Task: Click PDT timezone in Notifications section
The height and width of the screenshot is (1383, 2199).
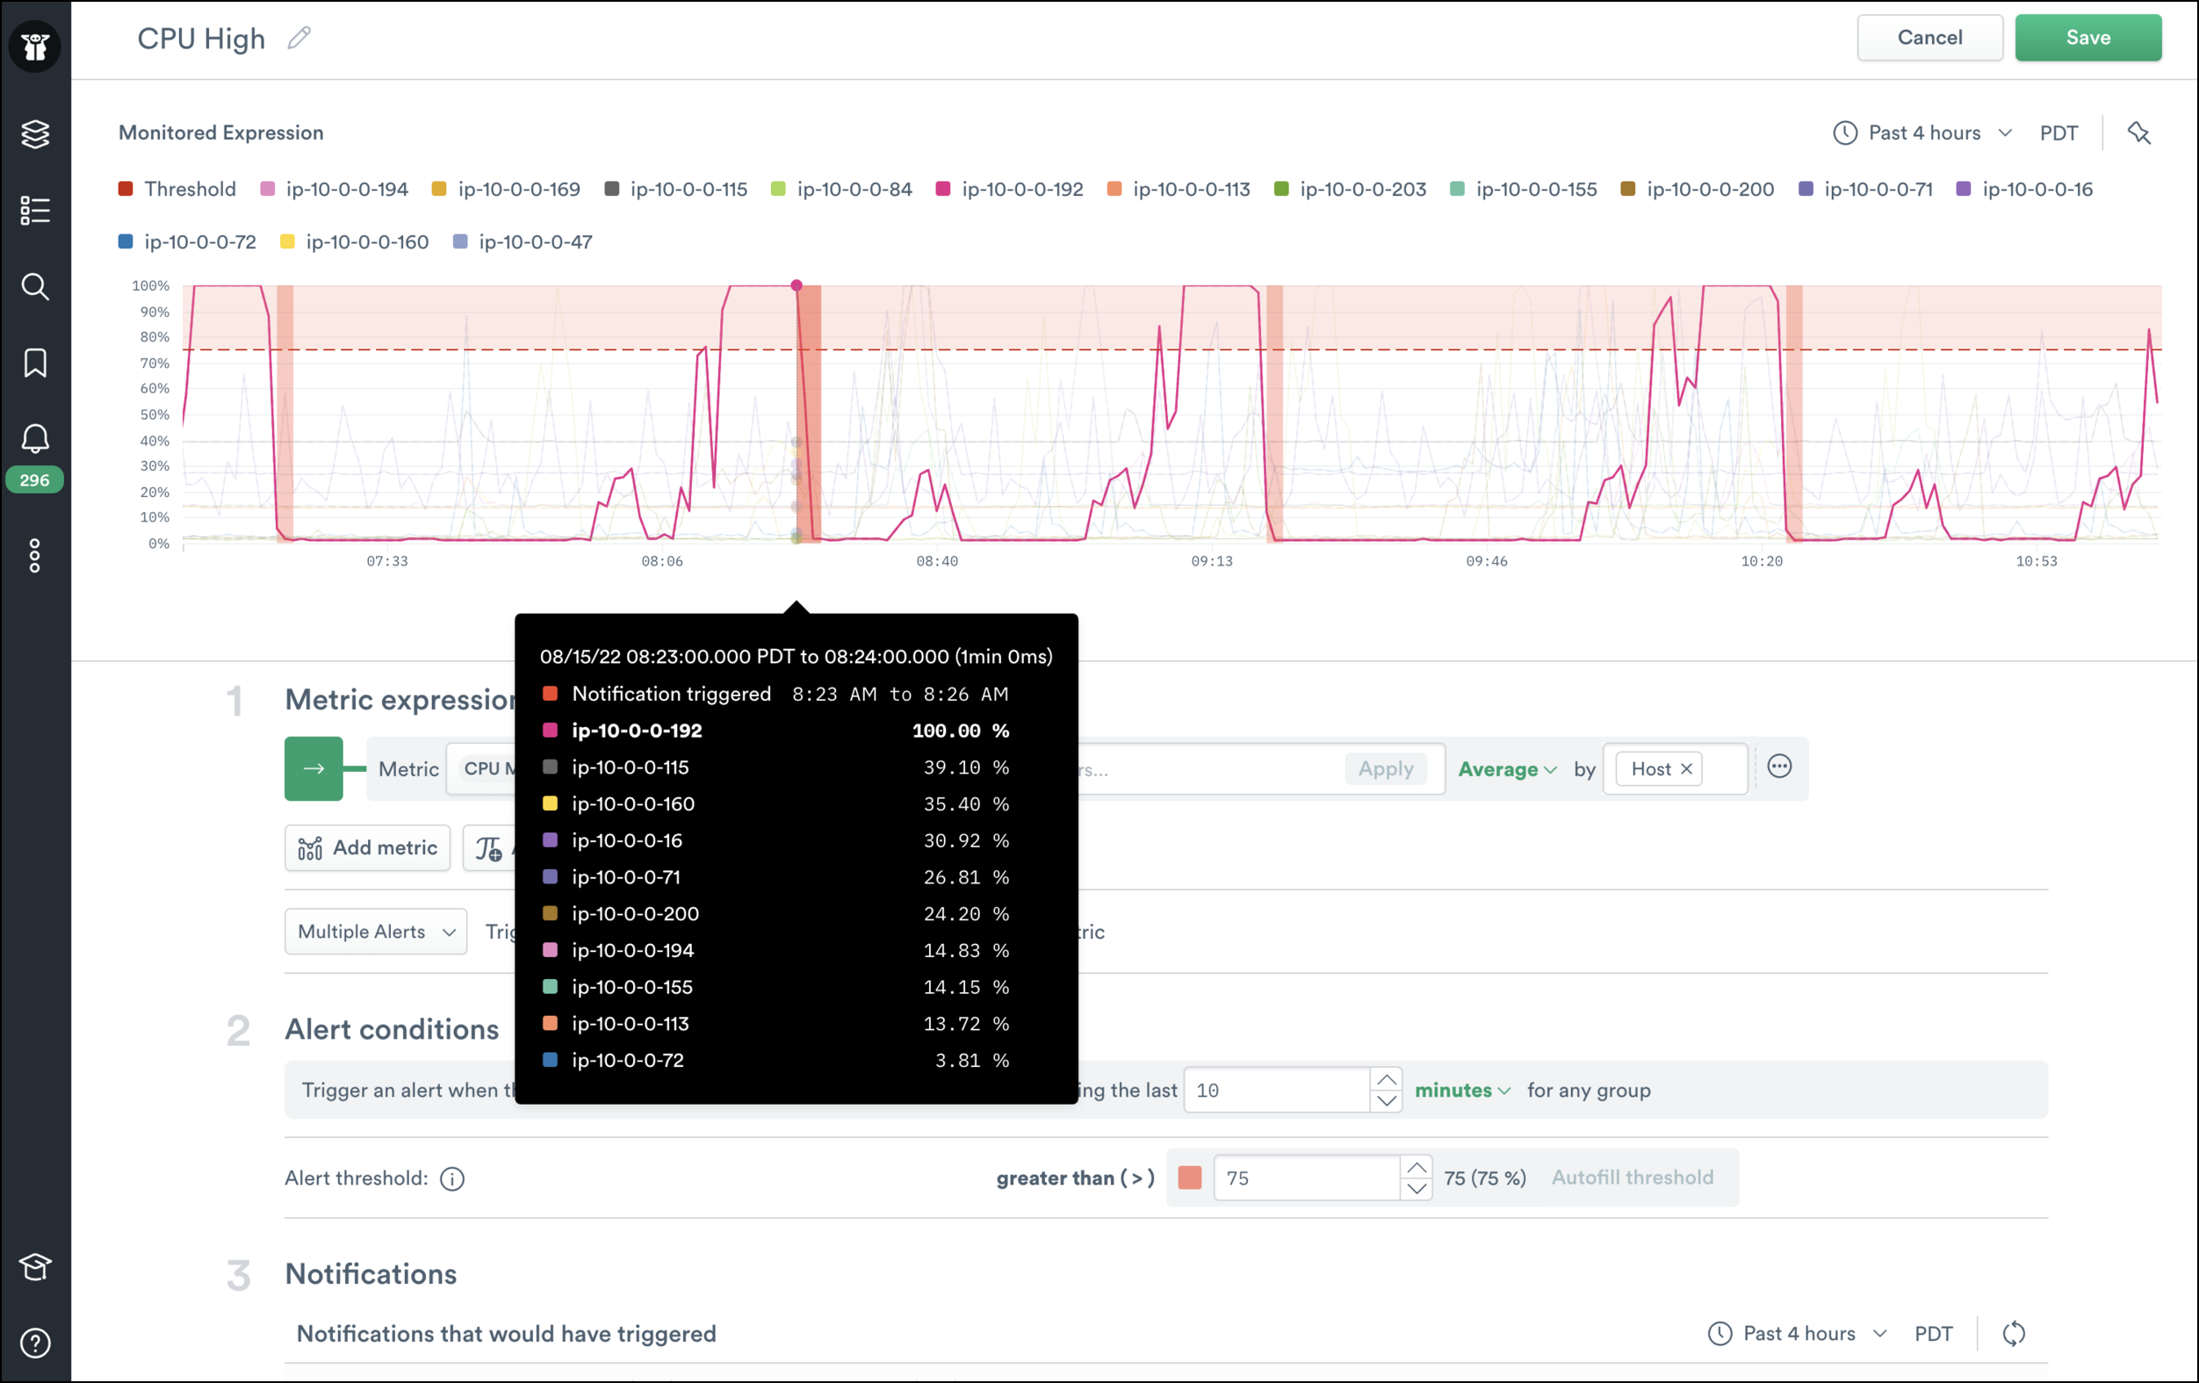Action: 1933,1334
